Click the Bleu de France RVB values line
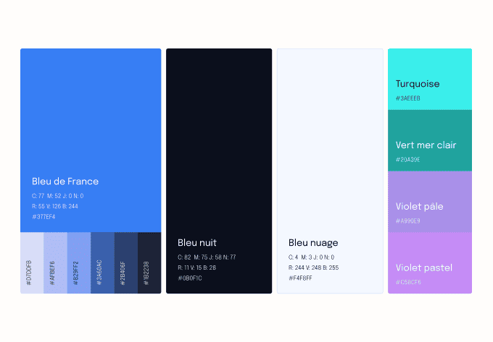Image resolution: width=493 pixels, height=342 pixels. [55, 206]
